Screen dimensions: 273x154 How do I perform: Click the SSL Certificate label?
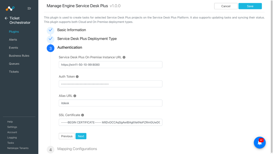tap(70, 115)
